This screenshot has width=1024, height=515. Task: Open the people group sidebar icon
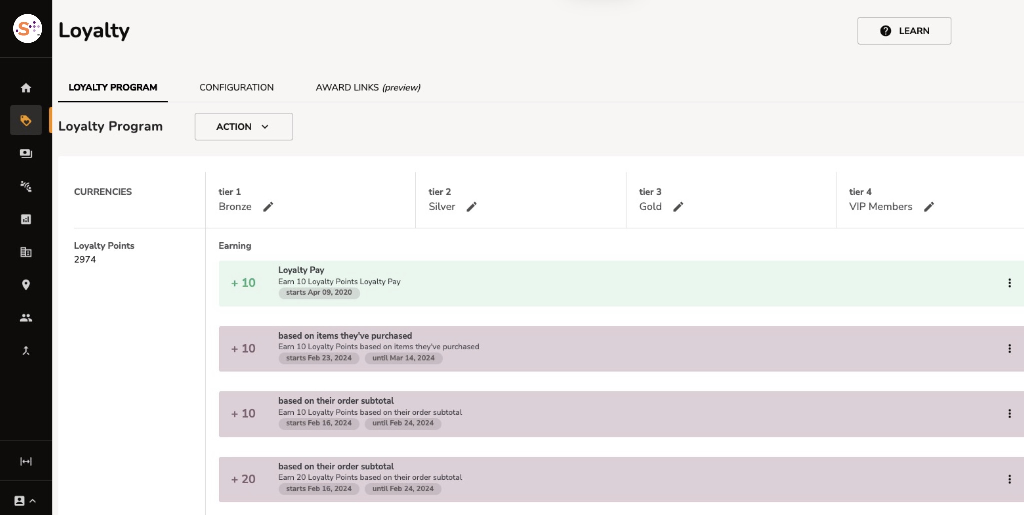26,318
